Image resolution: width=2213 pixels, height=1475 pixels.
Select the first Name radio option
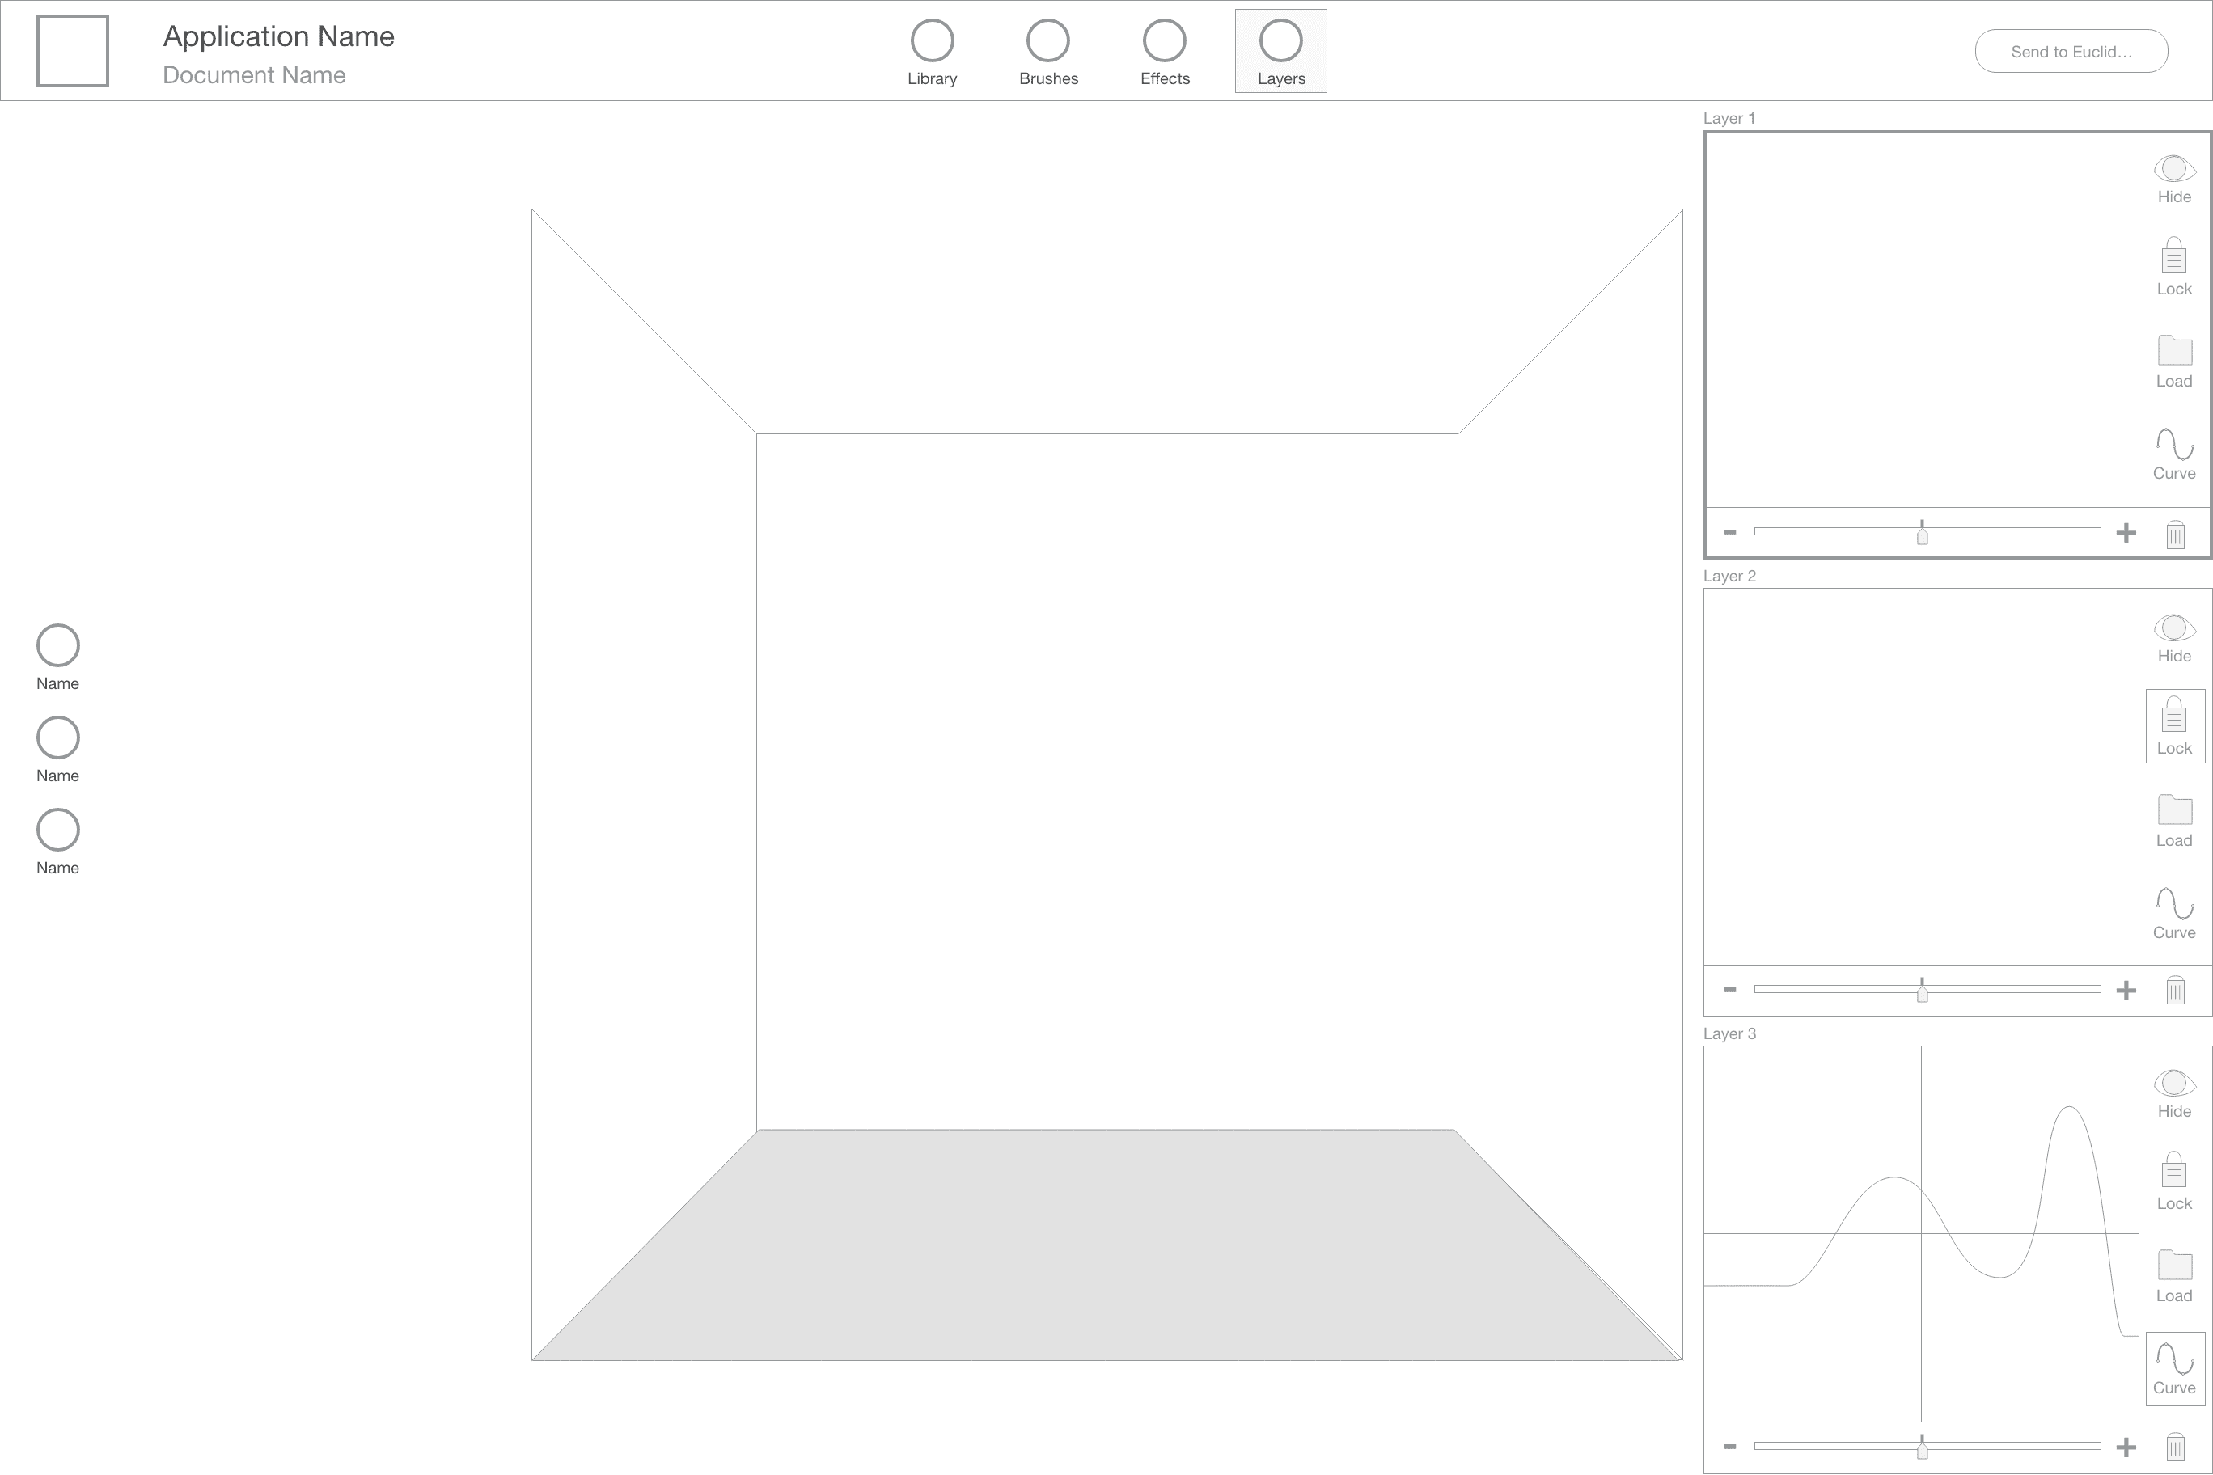pos(57,645)
